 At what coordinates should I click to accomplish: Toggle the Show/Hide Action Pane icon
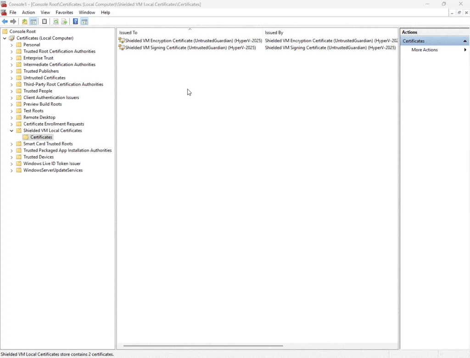84,21
